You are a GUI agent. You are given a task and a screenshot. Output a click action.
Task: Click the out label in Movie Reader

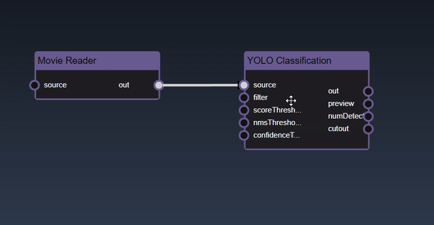click(124, 85)
